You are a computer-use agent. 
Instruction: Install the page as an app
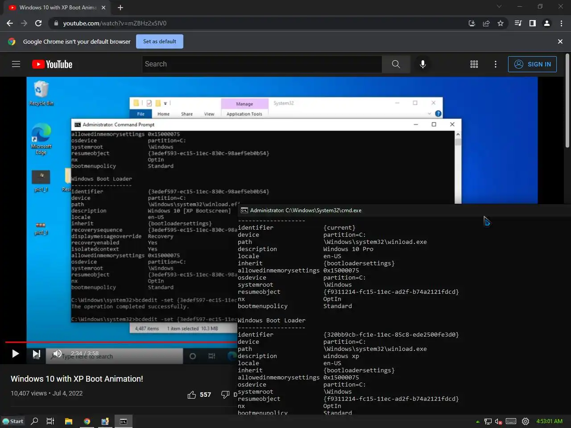click(x=472, y=23)
